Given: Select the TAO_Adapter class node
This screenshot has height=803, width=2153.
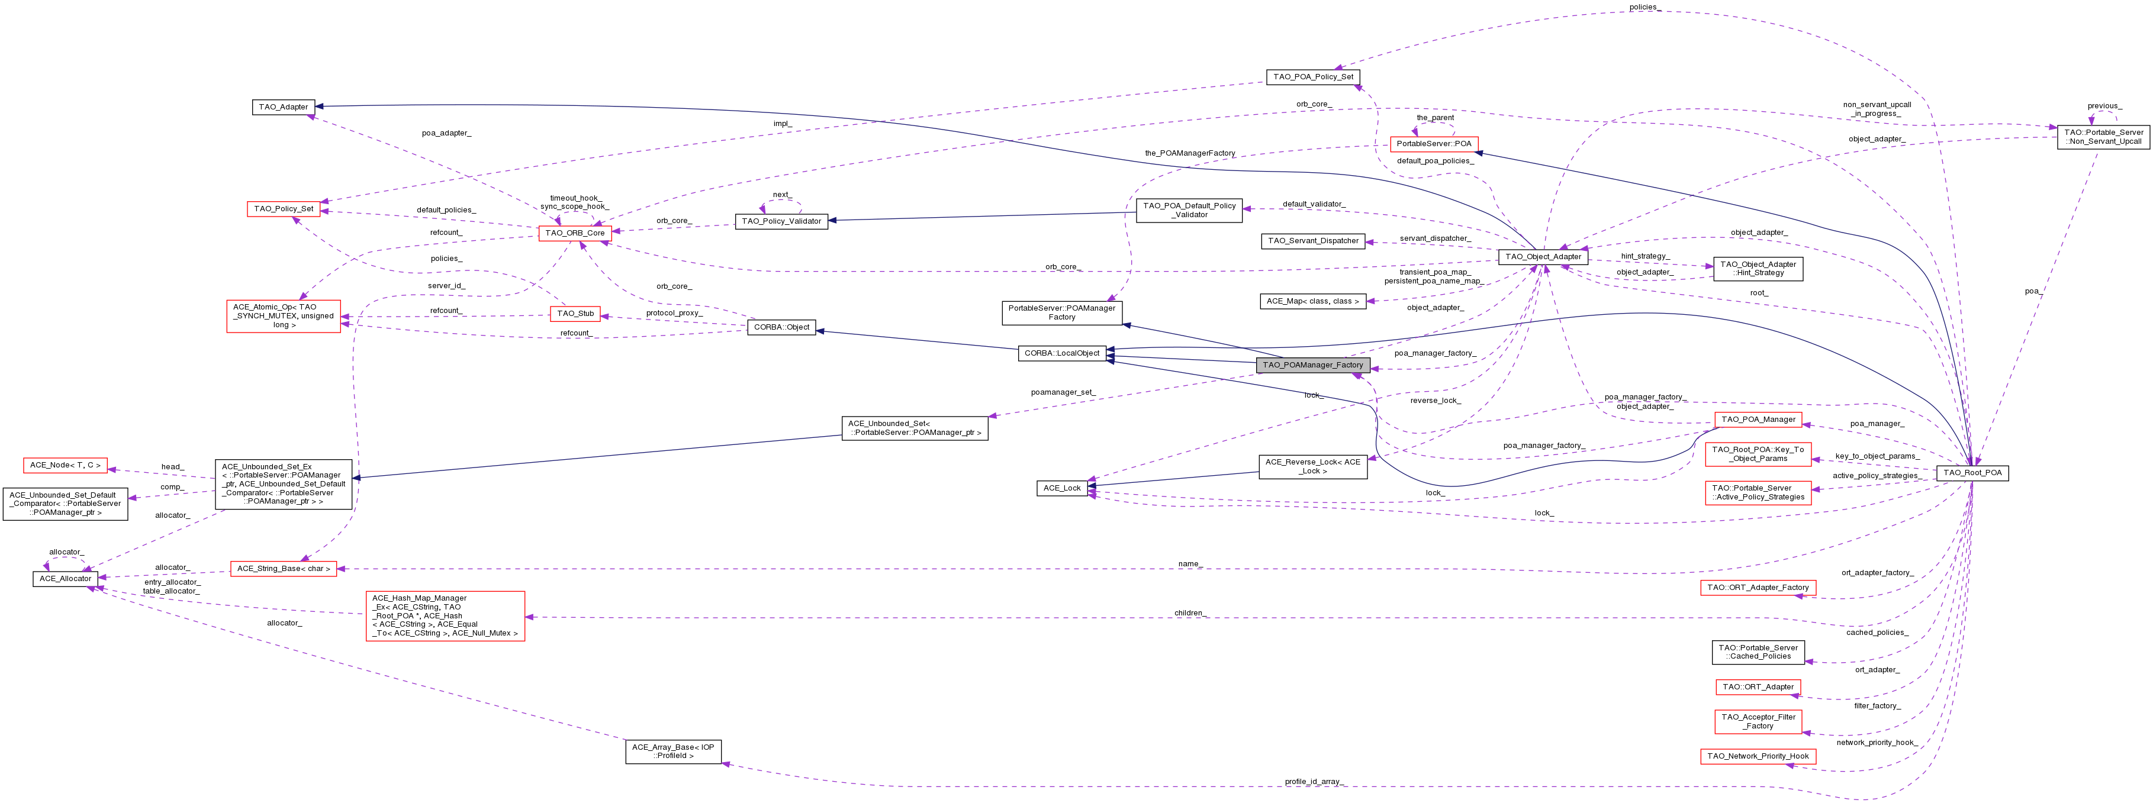Looking at the screenshot, I should coord(284,107).
